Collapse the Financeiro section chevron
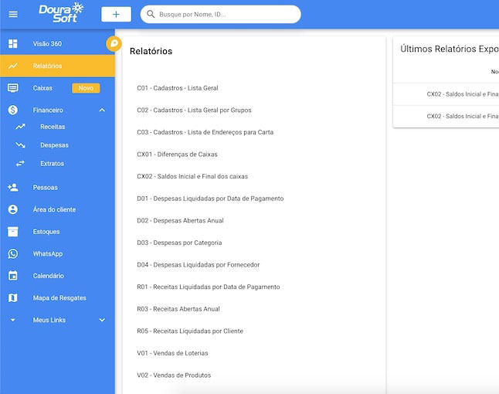The height and width of the screenshot is (394, 499). point(102,110)
